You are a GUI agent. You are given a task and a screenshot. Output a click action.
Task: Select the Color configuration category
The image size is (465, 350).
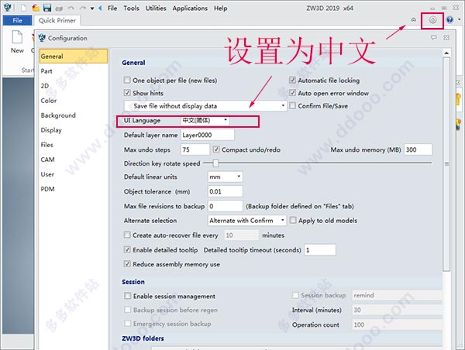pos(48,101)
